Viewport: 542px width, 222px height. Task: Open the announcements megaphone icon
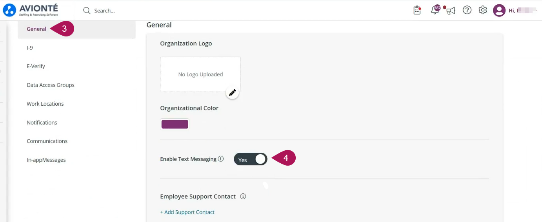pyautogui.click(x=451, y=11)
